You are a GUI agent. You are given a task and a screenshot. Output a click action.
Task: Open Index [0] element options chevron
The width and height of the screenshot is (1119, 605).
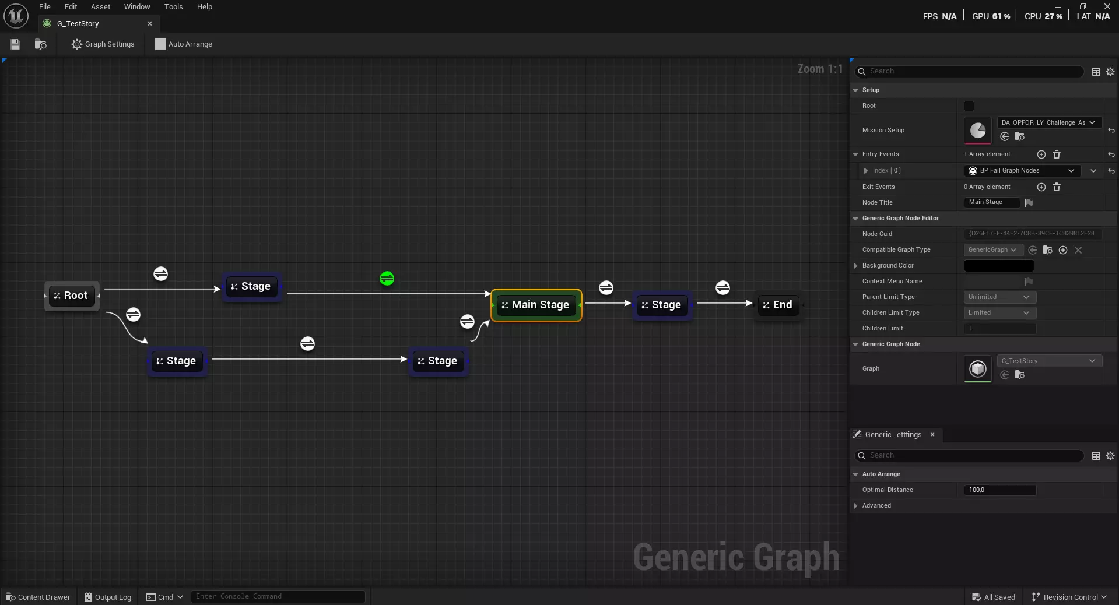point(1093,171)
